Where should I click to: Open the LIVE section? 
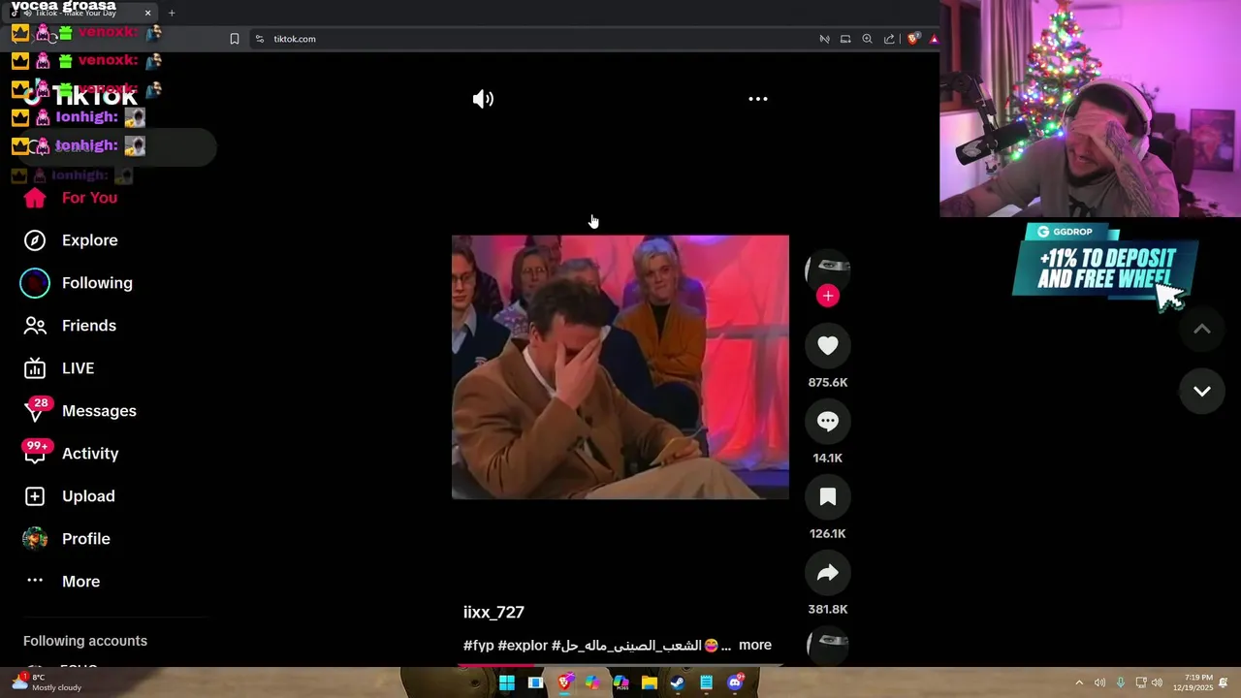78,368
